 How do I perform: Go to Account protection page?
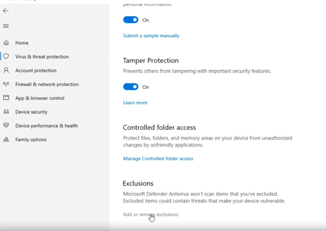coord(36,70)
